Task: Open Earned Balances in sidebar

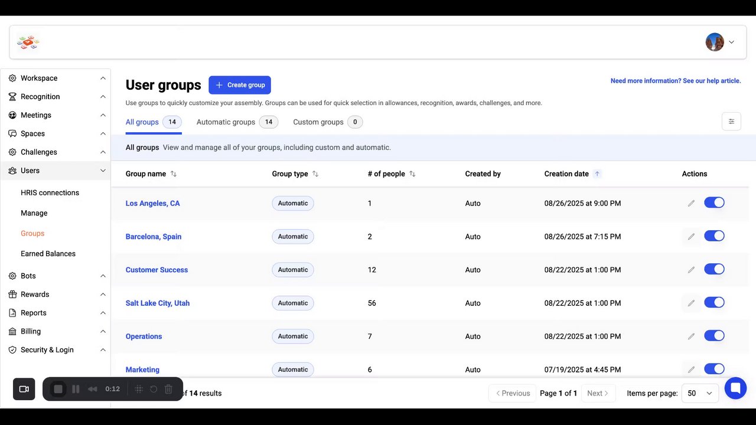Action: (x=48, y=254)
